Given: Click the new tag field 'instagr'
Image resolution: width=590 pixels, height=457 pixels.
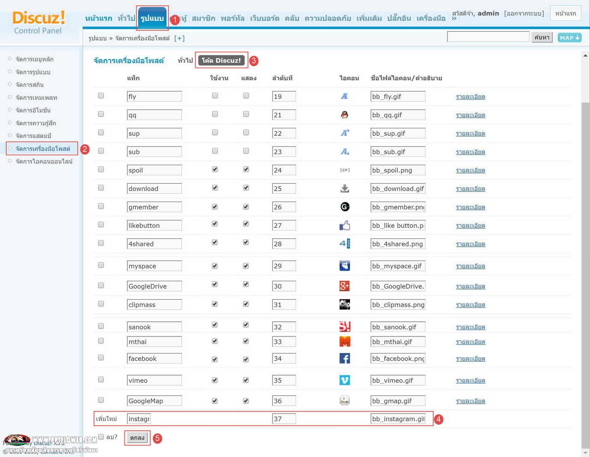Looking at the screenshot, I should pyautogui.click(x=139, y=419).
